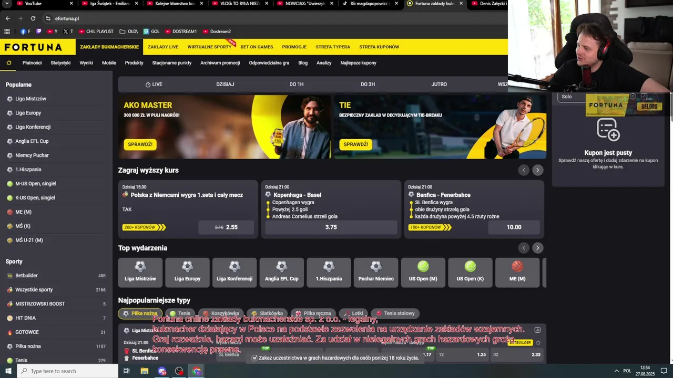This screenshot has height=378, width=673.
Task: Open the Statystyki link
Action: [60, 62]
